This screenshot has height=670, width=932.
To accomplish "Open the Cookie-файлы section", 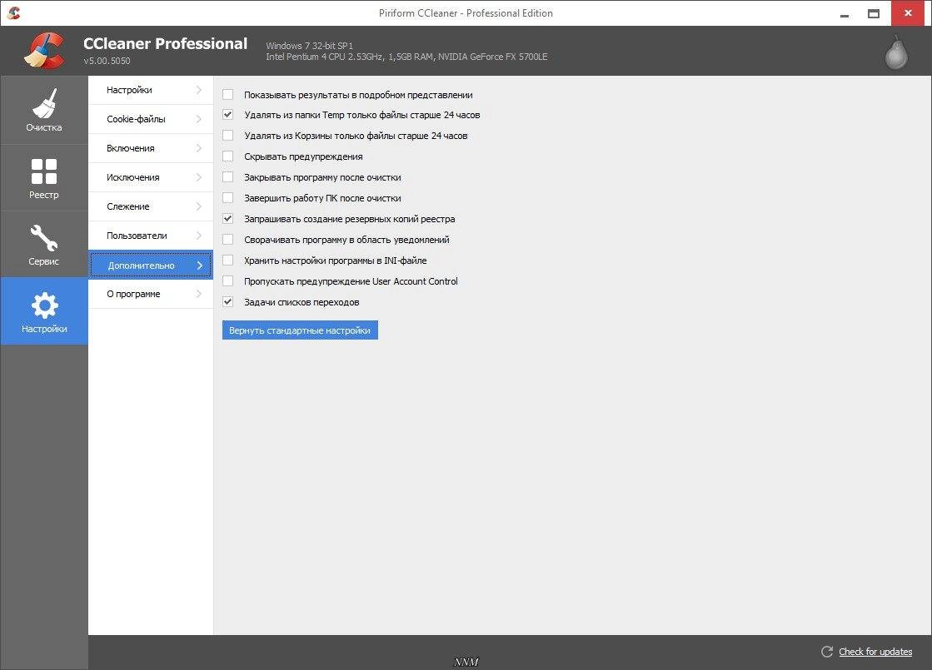I will (151, 119).
